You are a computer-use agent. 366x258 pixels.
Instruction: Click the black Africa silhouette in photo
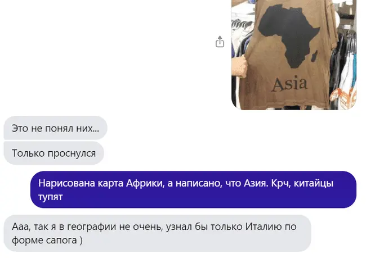tap(289, 35)
